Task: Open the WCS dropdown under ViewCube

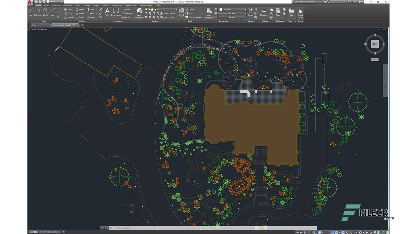Action: coord(375,59)
